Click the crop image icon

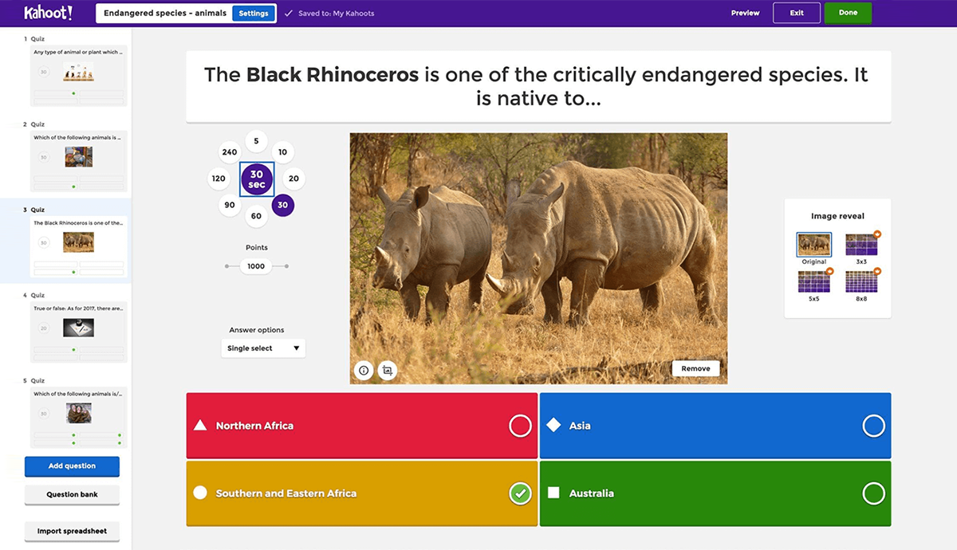(x=388, y=370)
